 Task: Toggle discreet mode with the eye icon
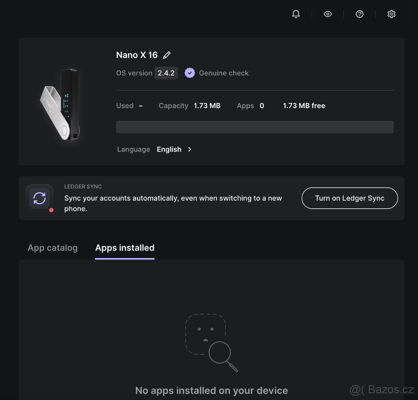coord(327,14)
